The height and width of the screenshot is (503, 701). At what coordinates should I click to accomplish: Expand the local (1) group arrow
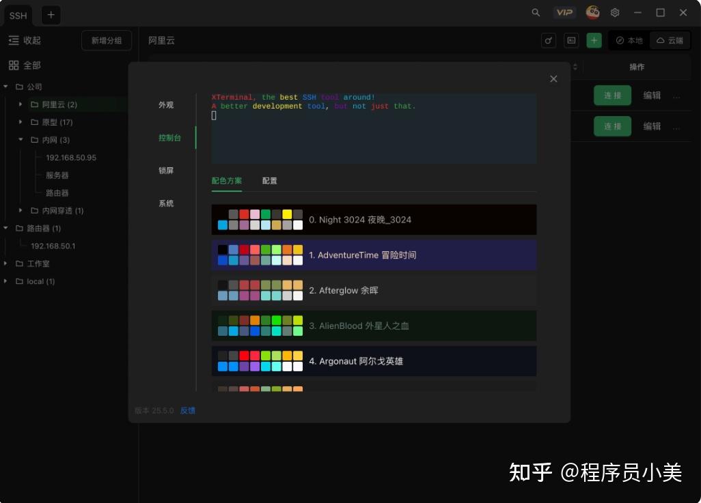pyautogui.click(x=6, y=281)
